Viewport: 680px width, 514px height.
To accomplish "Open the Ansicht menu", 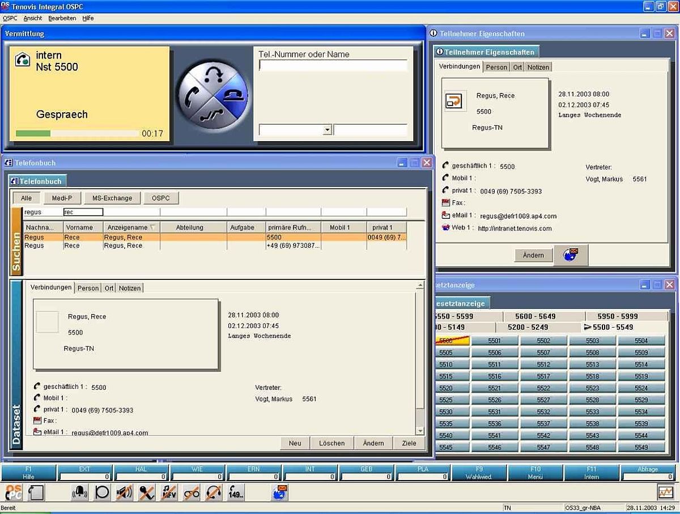I will pos(33,18).
